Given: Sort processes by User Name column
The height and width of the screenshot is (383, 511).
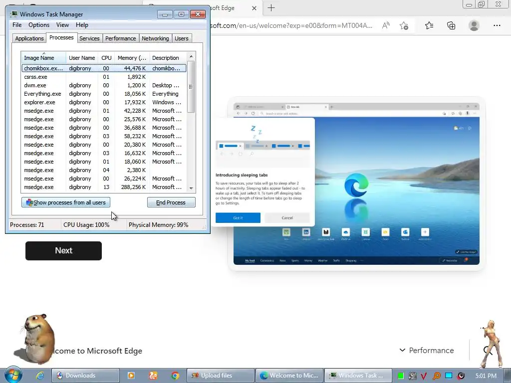Looking at the screenshot, I should click(82, 58).
